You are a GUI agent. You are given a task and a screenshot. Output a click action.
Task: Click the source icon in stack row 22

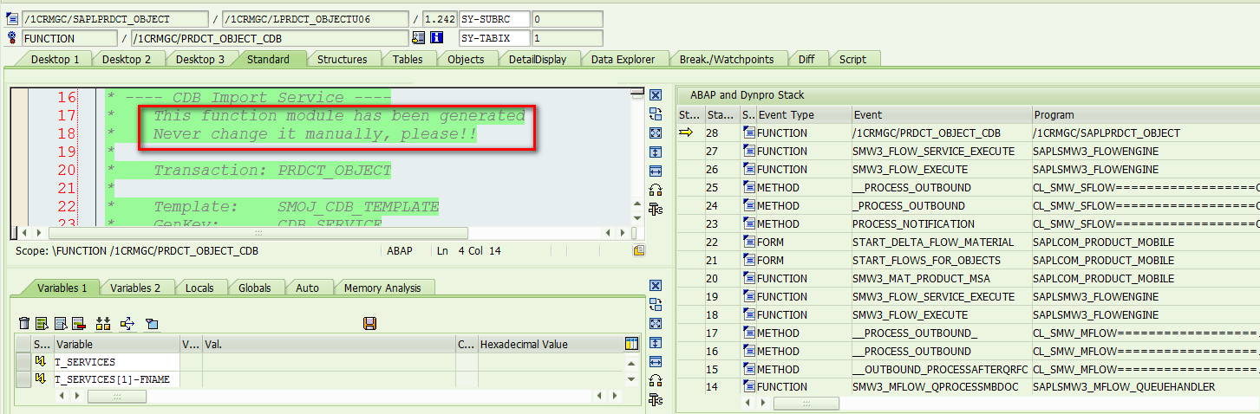click(x=749, y=242)
